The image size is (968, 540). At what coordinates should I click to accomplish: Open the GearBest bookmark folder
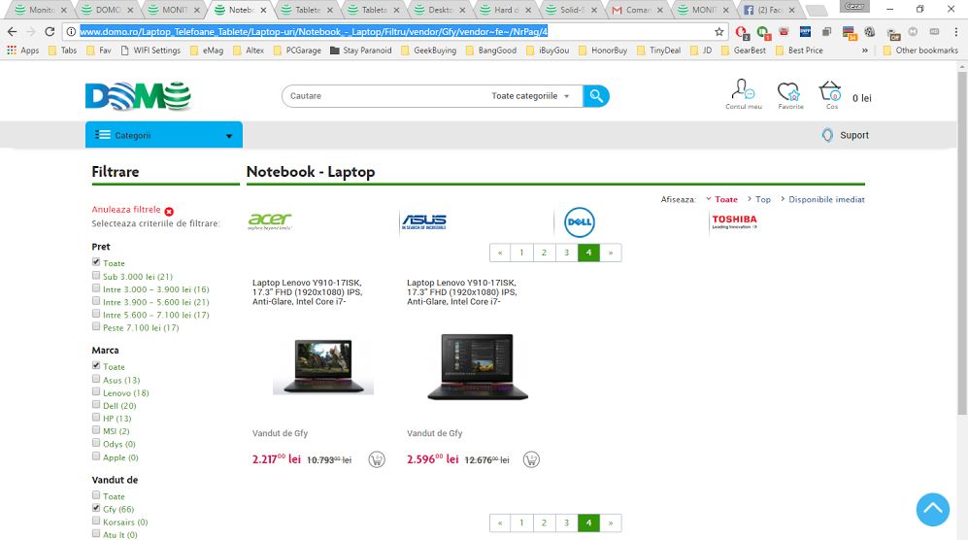(744, 51)
